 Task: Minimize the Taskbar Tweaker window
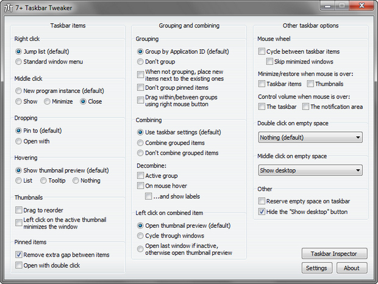pyautogui.click(x=327, y=5)
